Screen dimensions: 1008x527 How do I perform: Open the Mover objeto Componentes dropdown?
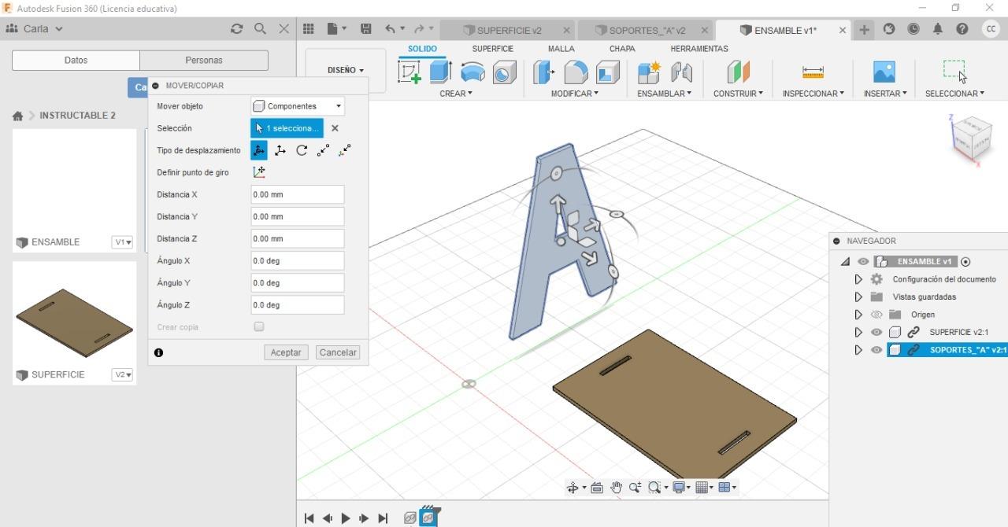pyautogui.click(x=297, y=106)
